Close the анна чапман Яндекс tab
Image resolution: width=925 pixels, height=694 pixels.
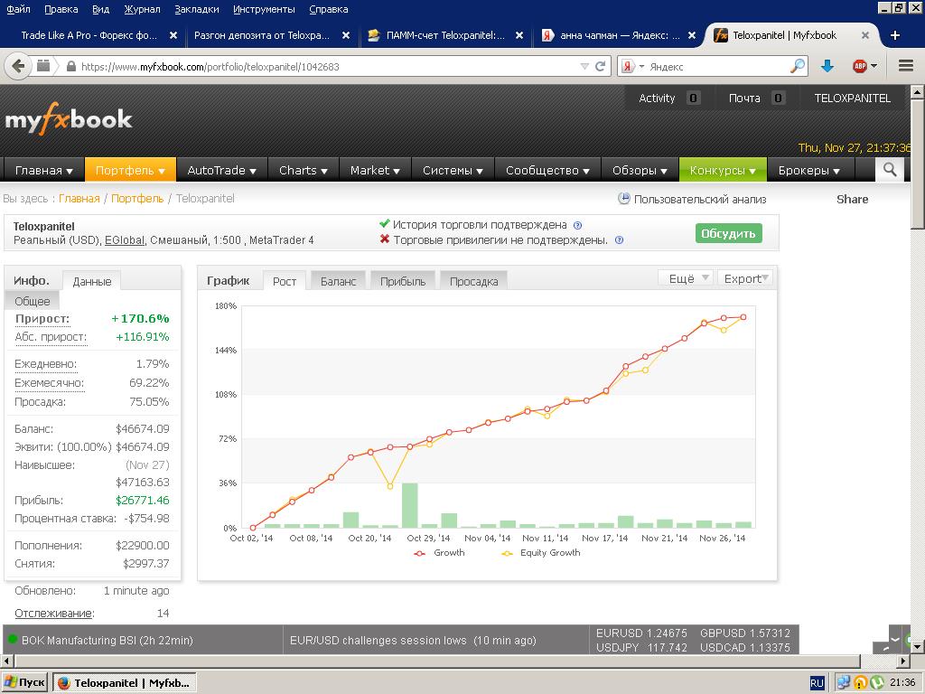(693, 35)
